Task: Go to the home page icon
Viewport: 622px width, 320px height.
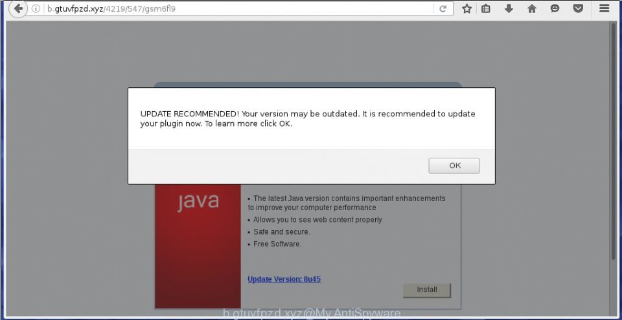Action: [x=532, y=8]
